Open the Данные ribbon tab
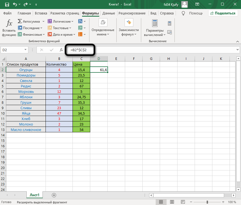The image size is (241, 205). [109, 13]
